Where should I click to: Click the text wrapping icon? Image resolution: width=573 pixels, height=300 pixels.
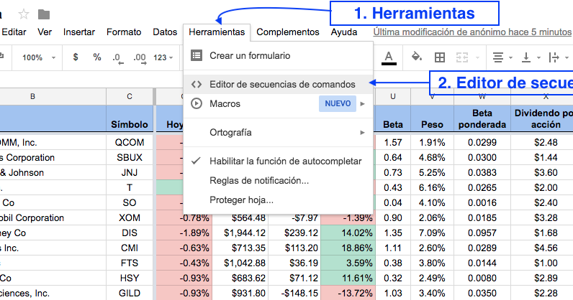coord(554,57)
